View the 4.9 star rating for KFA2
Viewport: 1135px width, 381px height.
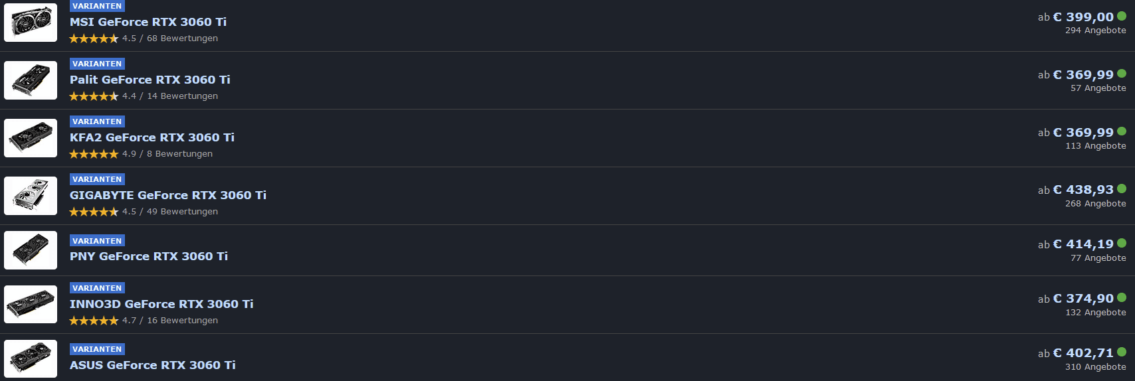click(x=141, y=154)
